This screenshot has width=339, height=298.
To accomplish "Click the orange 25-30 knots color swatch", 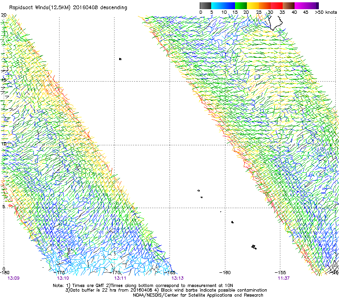I will click(265, 6).
